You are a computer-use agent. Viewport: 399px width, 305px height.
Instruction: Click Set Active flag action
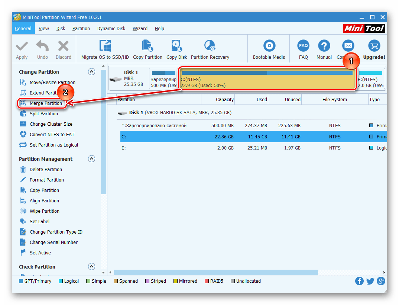[x=40, y=253]
